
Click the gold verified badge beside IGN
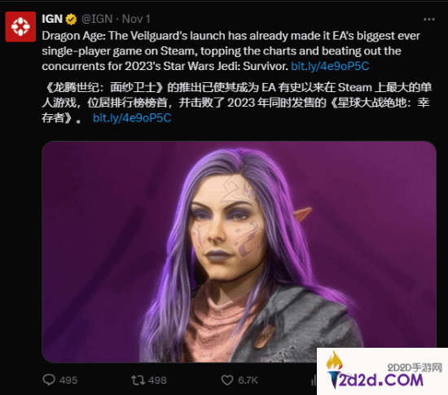[x=71, y=20]
